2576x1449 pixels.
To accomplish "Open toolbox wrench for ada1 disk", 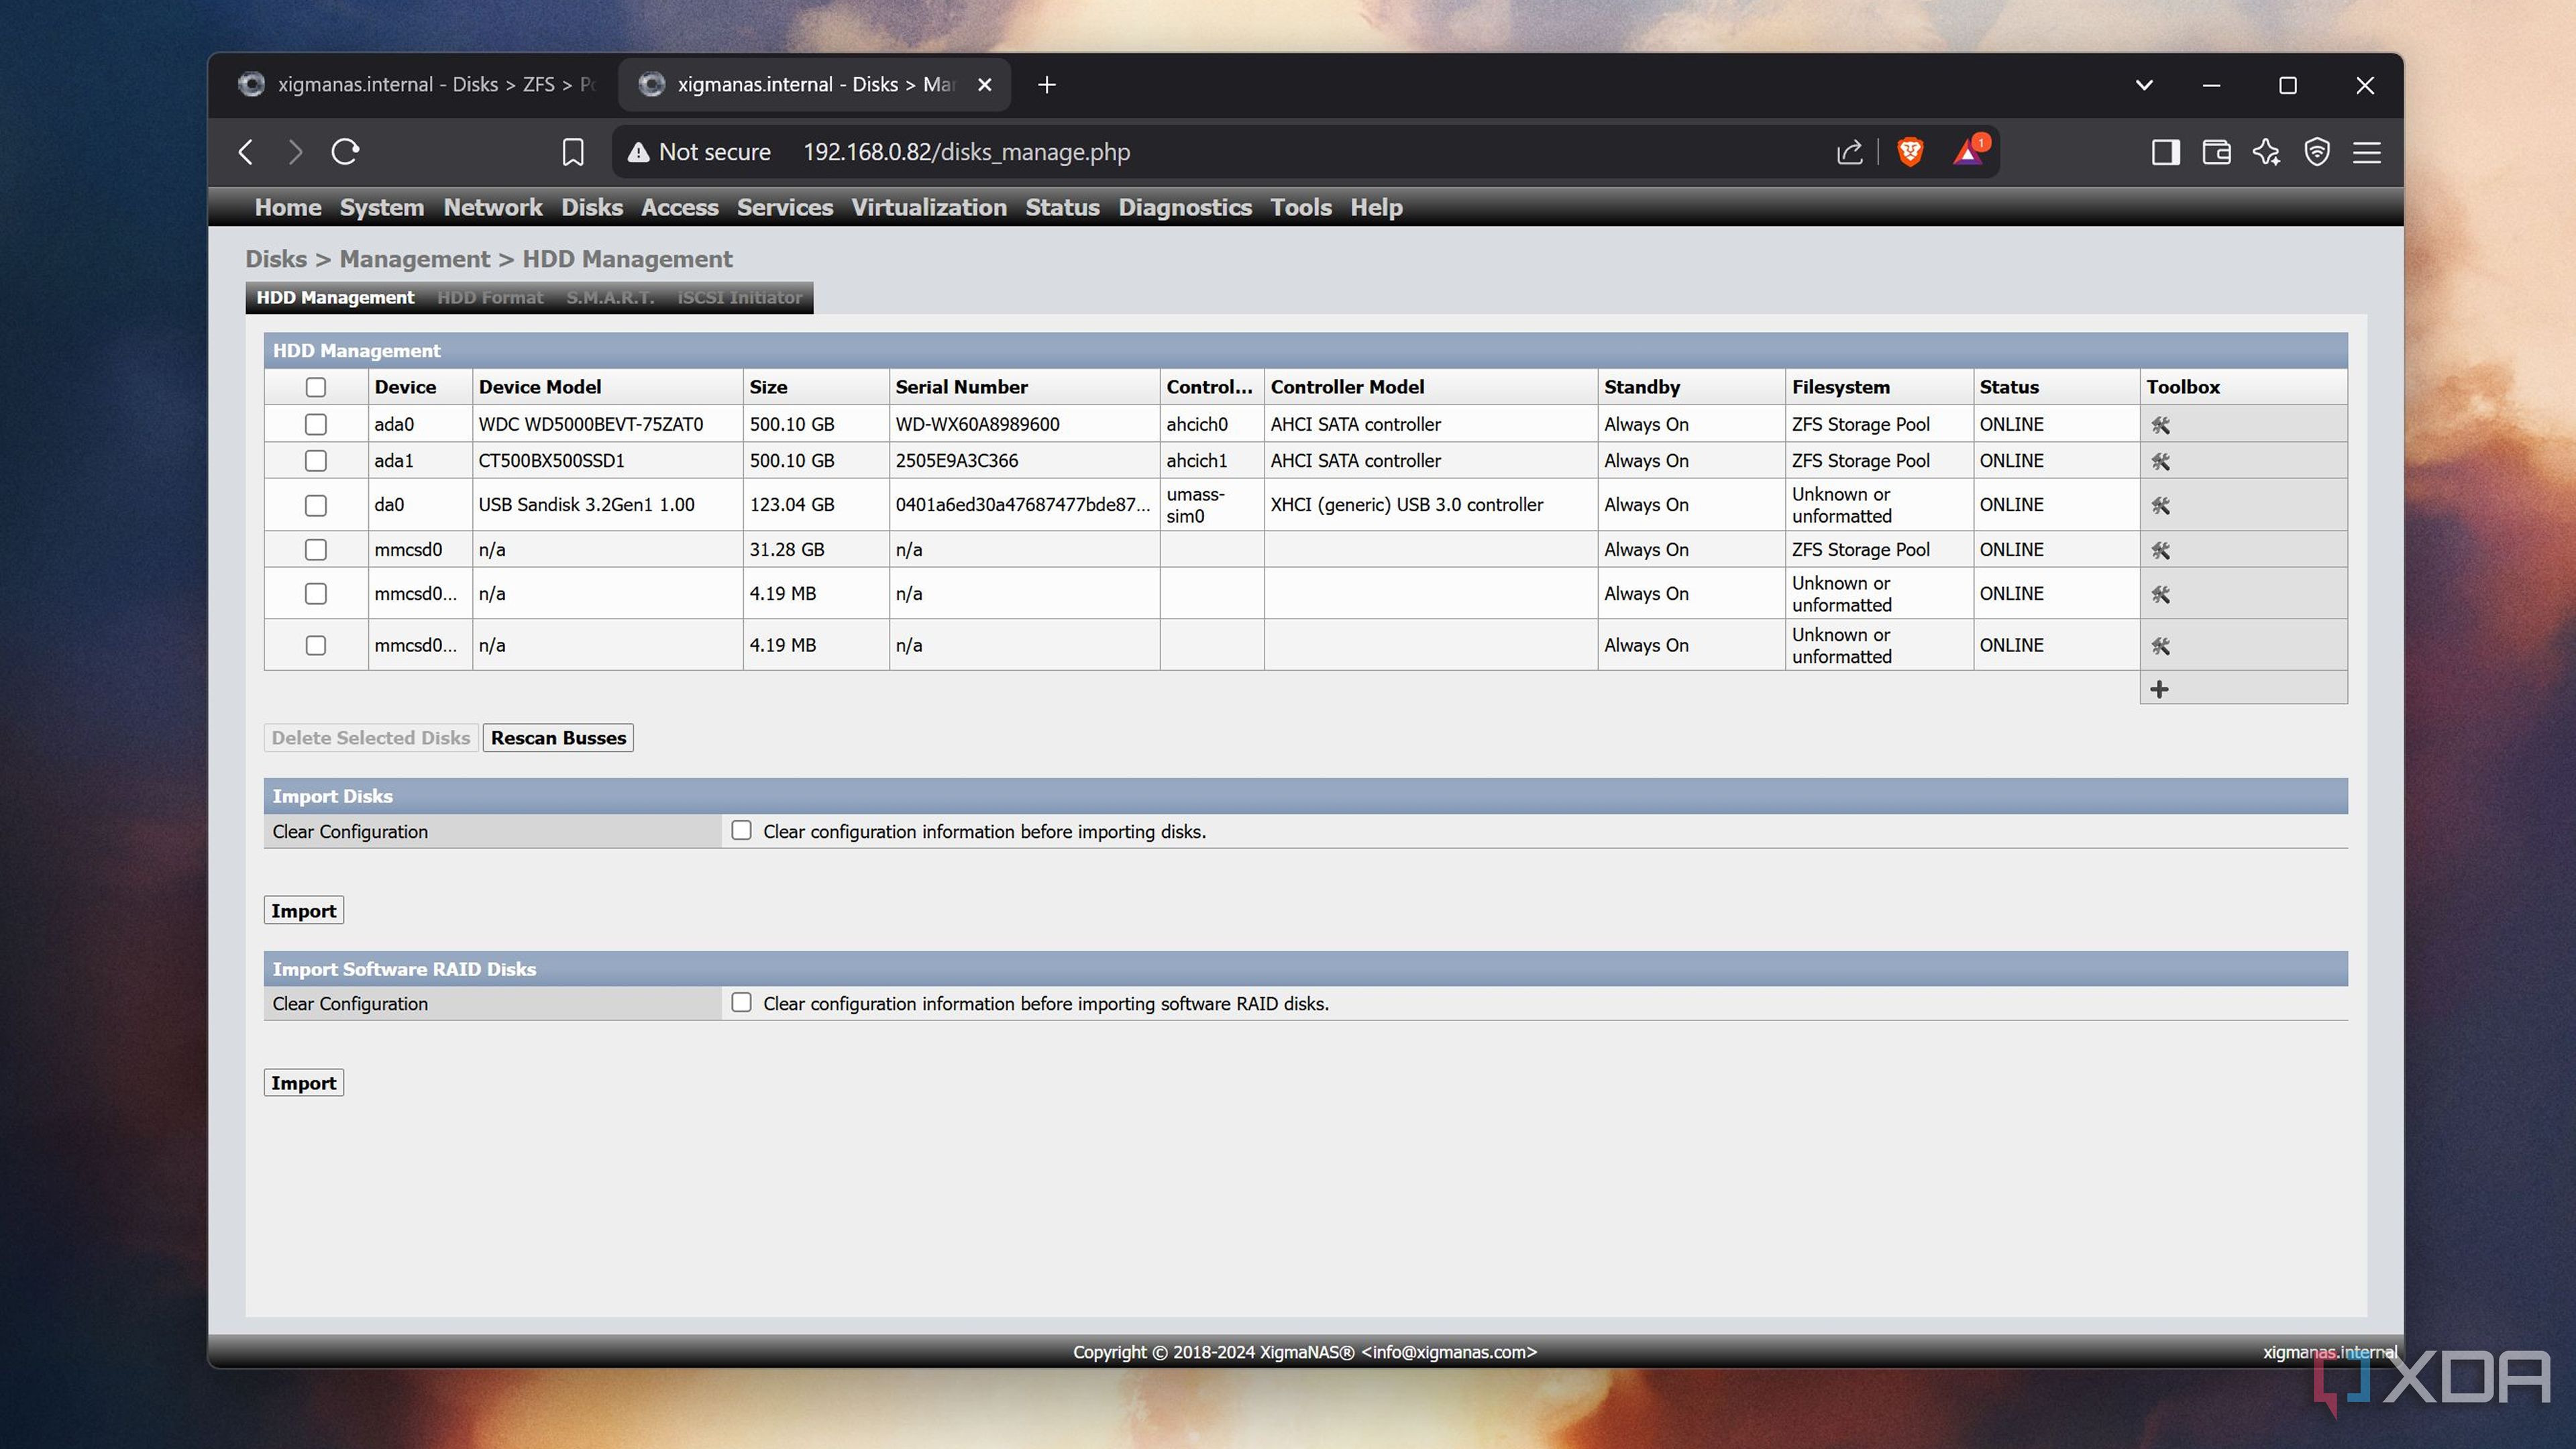I will [2160, 461].
